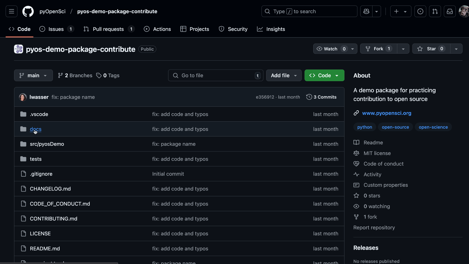
Task: Open the green Code clone dropdown
Action: (x=324, y=75)
